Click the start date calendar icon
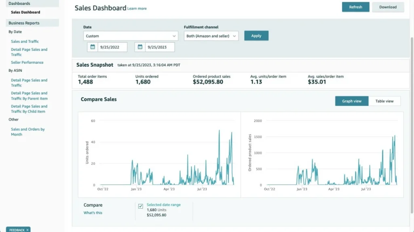This screenshot has height=232, width=414. tap(93, 47)
